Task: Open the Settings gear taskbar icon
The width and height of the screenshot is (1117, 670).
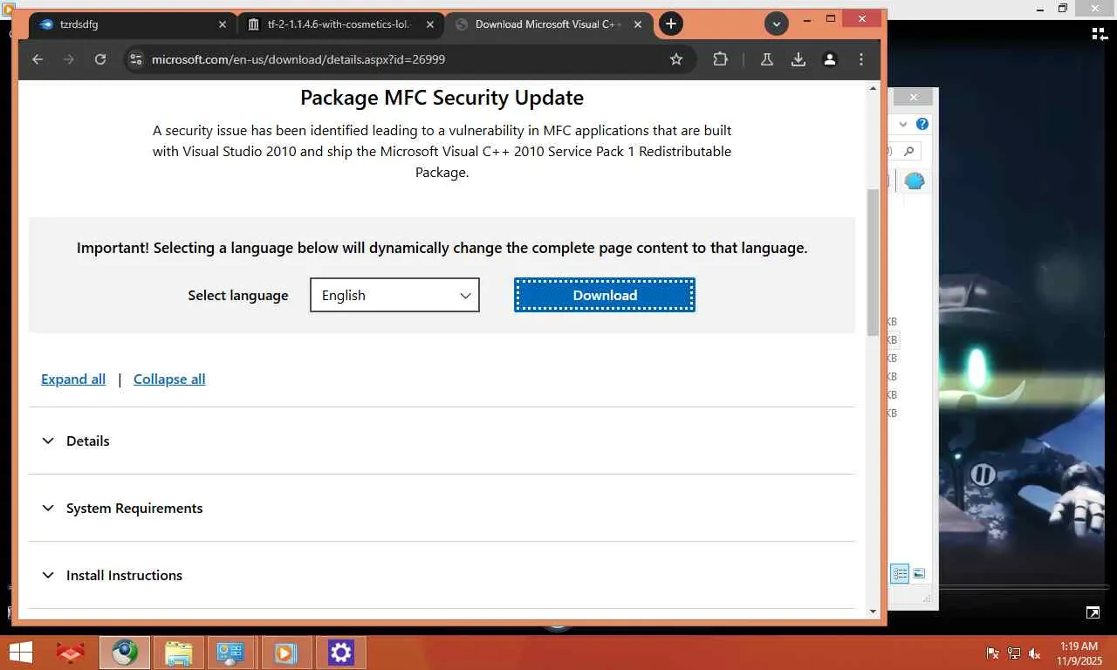Action: tap(340, 653)
